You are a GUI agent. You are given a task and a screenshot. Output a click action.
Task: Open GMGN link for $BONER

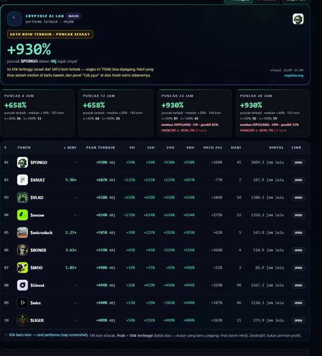[x=298, y=250]
